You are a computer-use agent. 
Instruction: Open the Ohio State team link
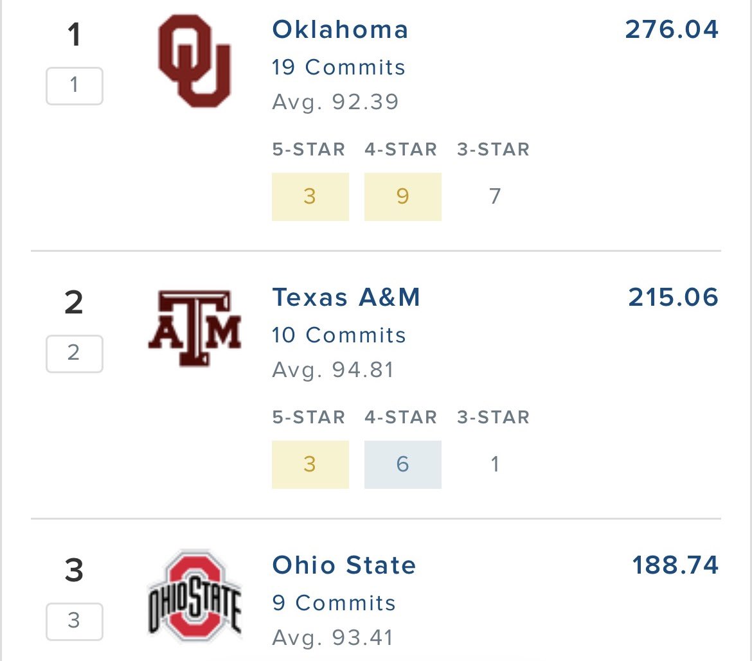344,565
